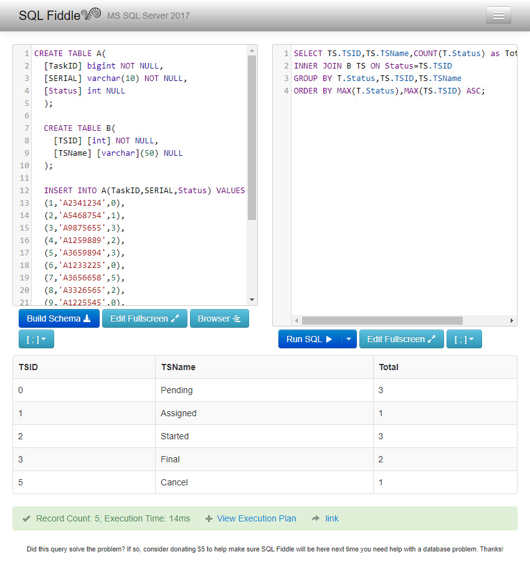Click query editor horizontal scrollbar thumb
The image size is (530, 572).
coord(382,320)
